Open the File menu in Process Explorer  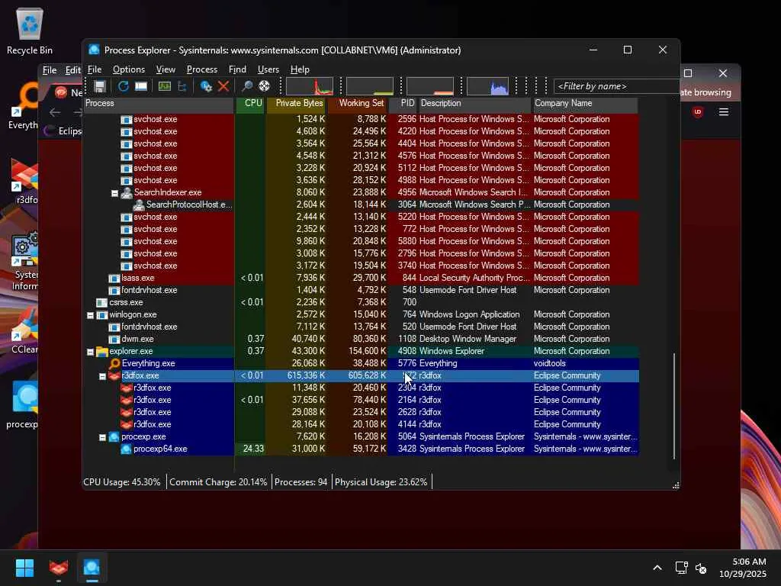click(x=94, y=69)
